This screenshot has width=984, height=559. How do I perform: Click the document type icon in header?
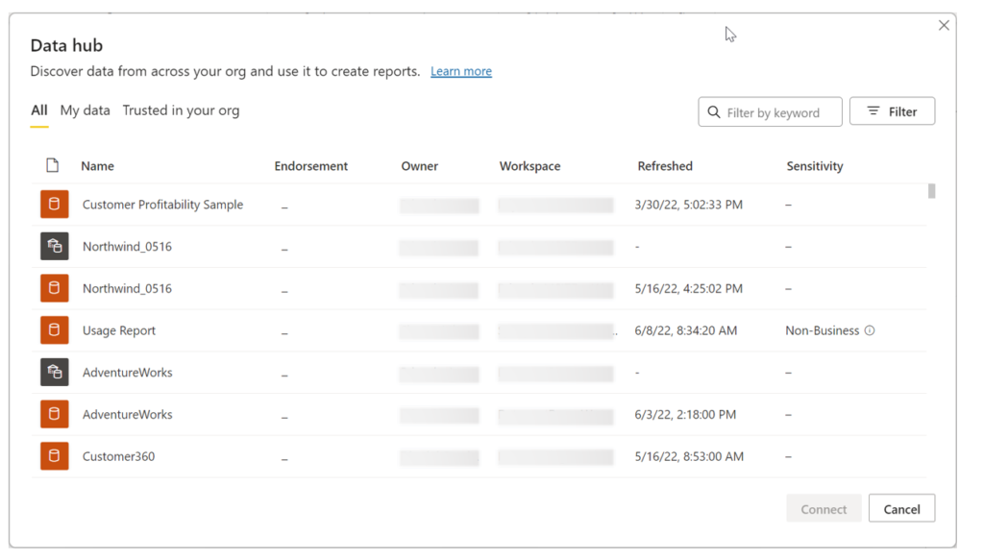53,165
